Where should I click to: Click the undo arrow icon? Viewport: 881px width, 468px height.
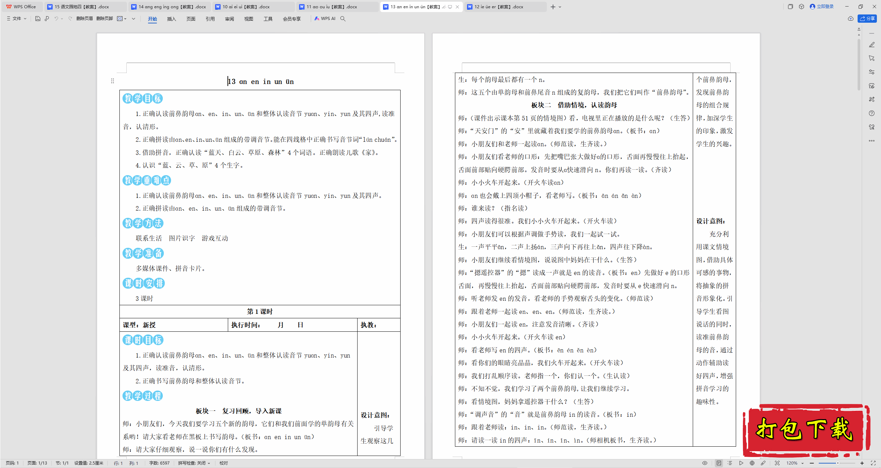(56, 19)
